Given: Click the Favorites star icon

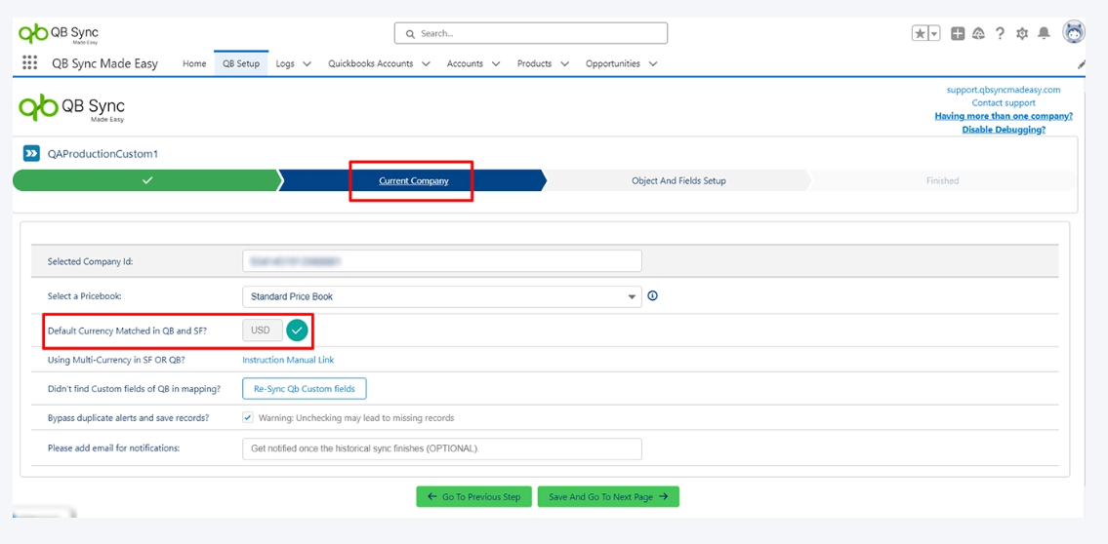Looking at the screenshot, I should [920, 33].
